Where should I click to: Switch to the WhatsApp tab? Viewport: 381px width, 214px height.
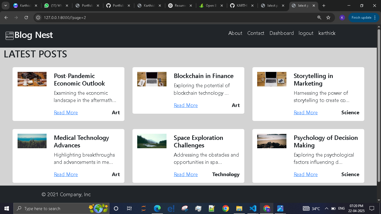click(56, 6)
